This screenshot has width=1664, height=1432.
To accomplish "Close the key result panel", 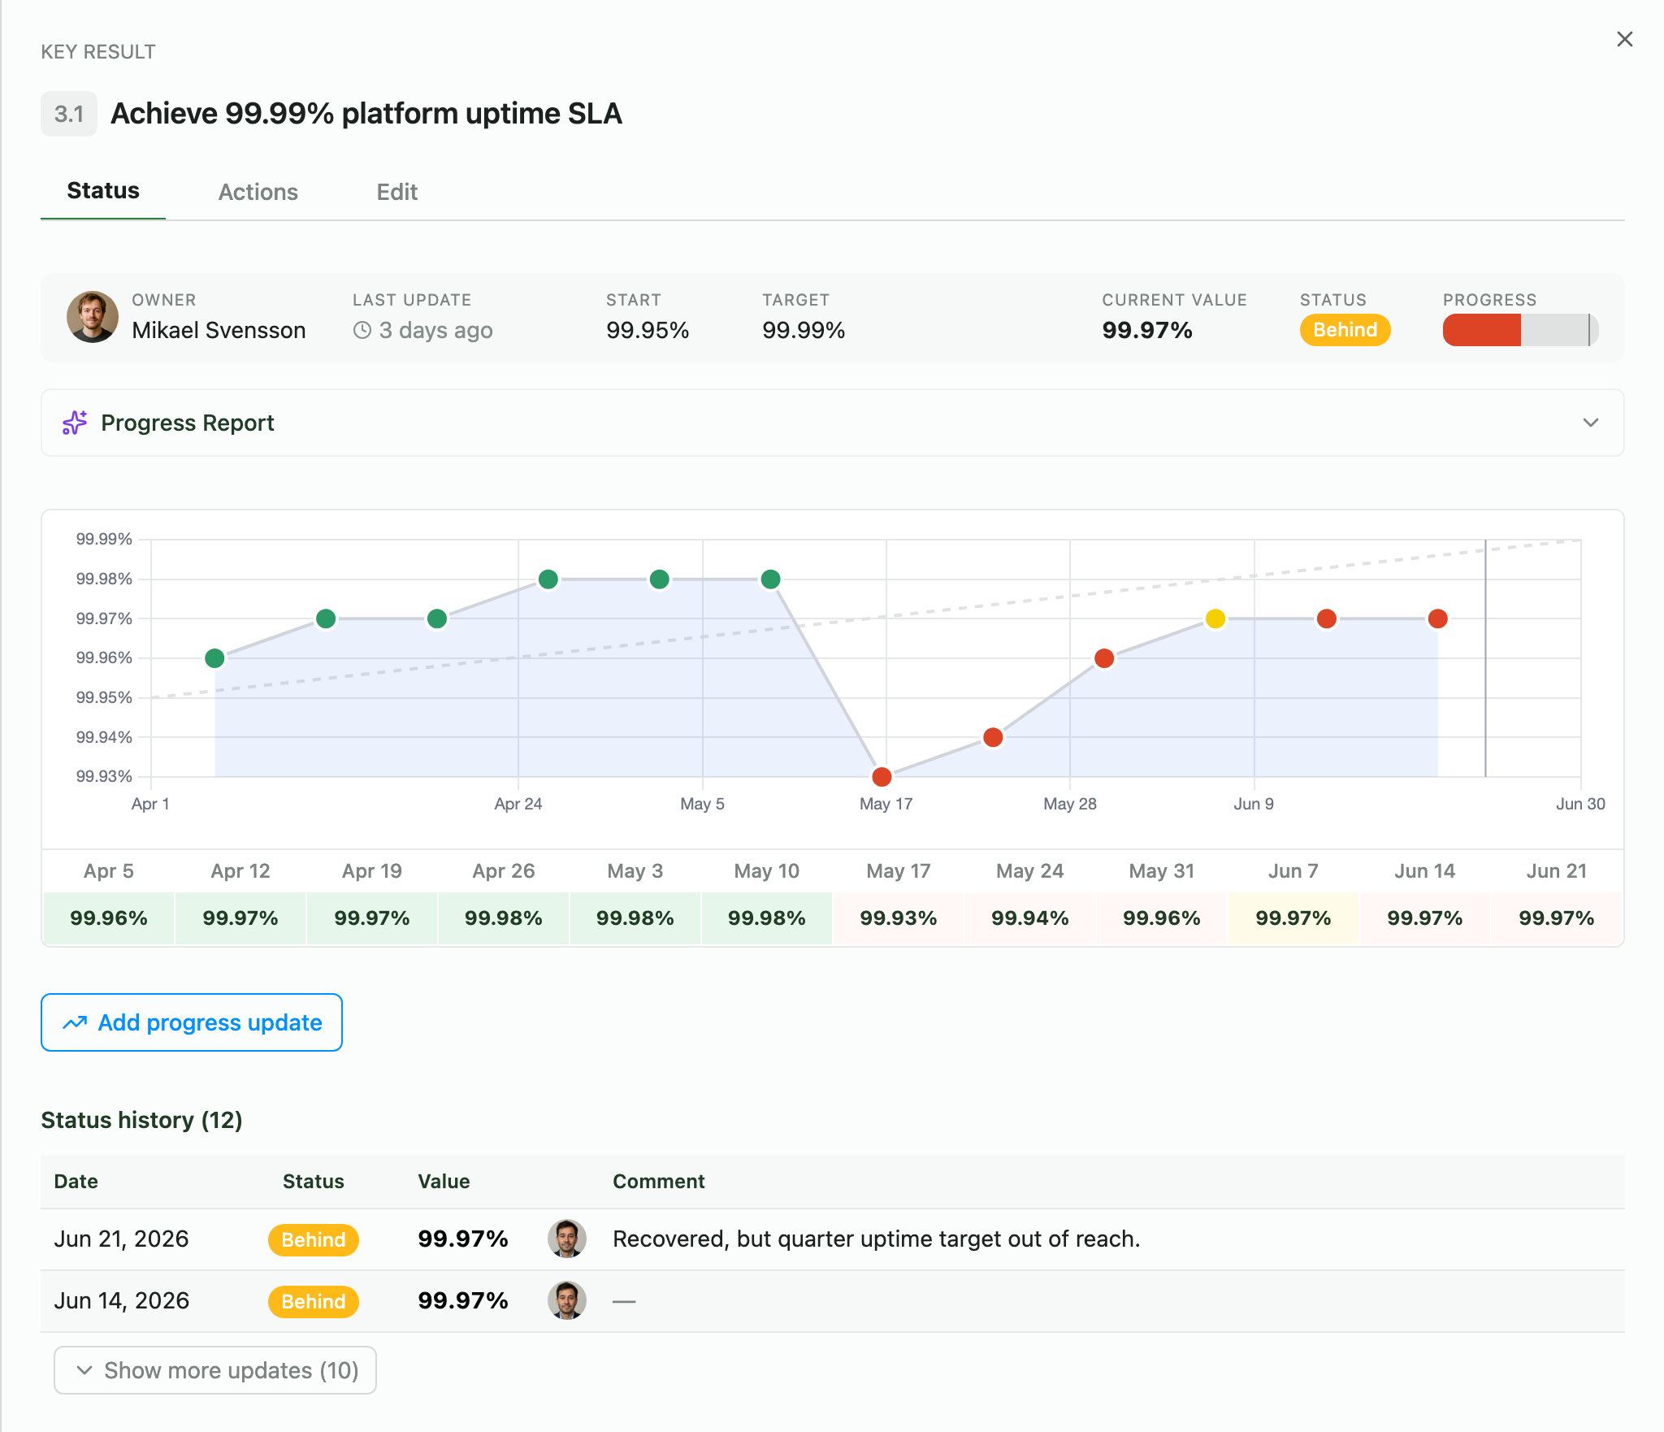I will (x=1624, y=39).
